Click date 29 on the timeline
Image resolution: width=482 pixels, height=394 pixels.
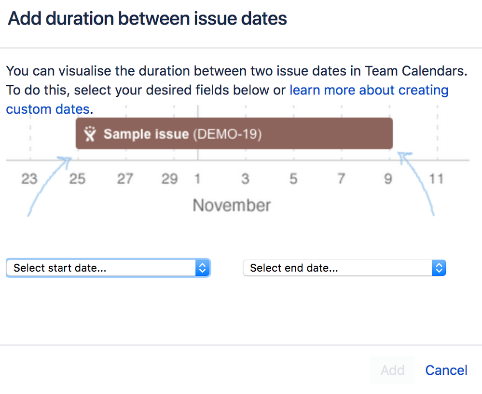click(170, 179)
